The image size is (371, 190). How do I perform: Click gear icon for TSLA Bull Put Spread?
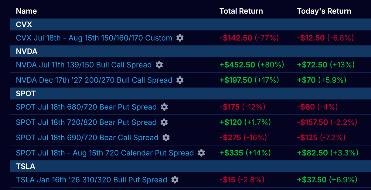click(175, 180)
